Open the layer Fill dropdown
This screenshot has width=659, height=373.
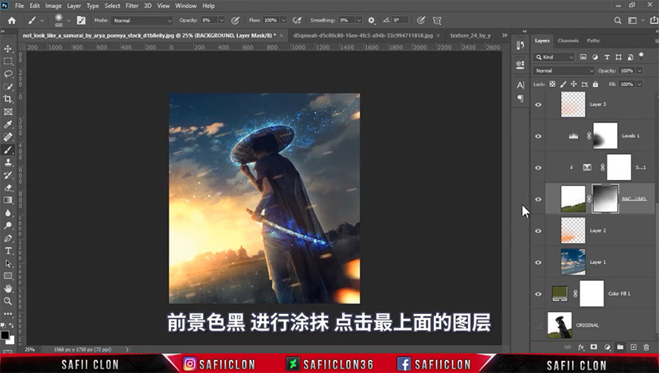(x=639, y=84)
